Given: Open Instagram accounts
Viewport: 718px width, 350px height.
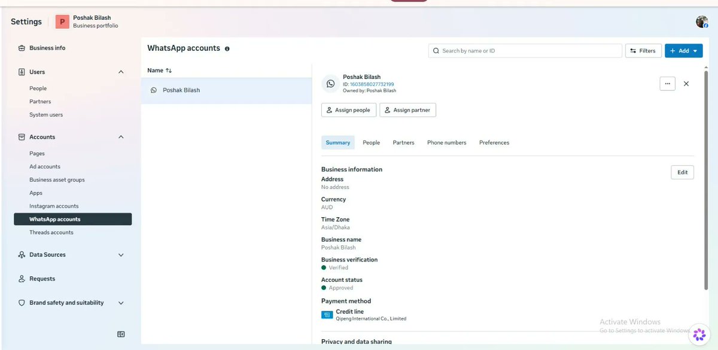Looking at the screenshot, I should (x=54, y=206).
